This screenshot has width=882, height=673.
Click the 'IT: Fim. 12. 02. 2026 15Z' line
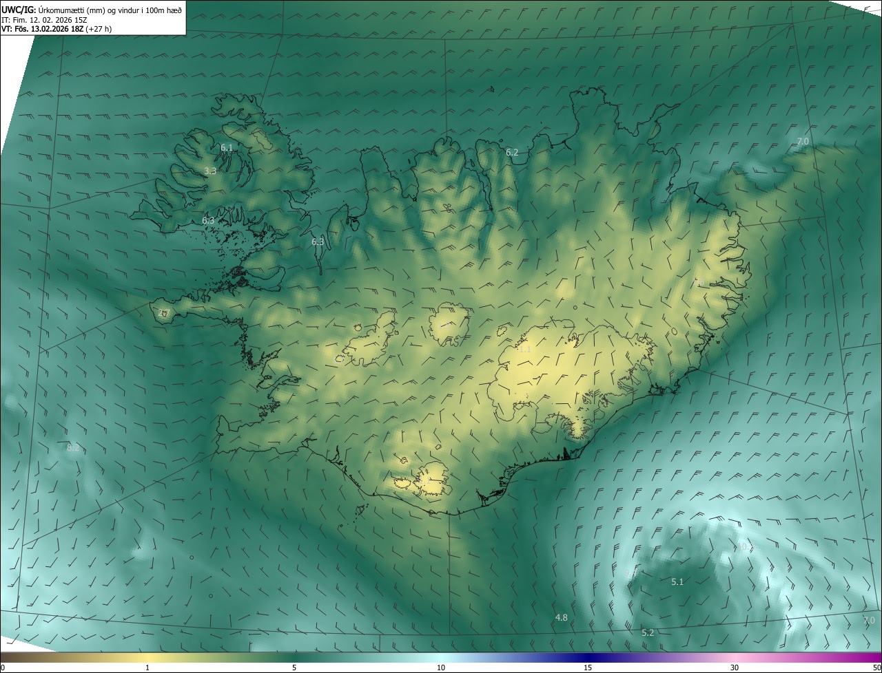(43, 19)
